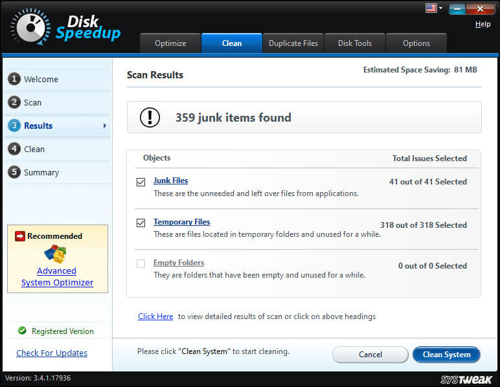Click step 4 Clean number icon
500x387 pixels.
click(14, 149)
